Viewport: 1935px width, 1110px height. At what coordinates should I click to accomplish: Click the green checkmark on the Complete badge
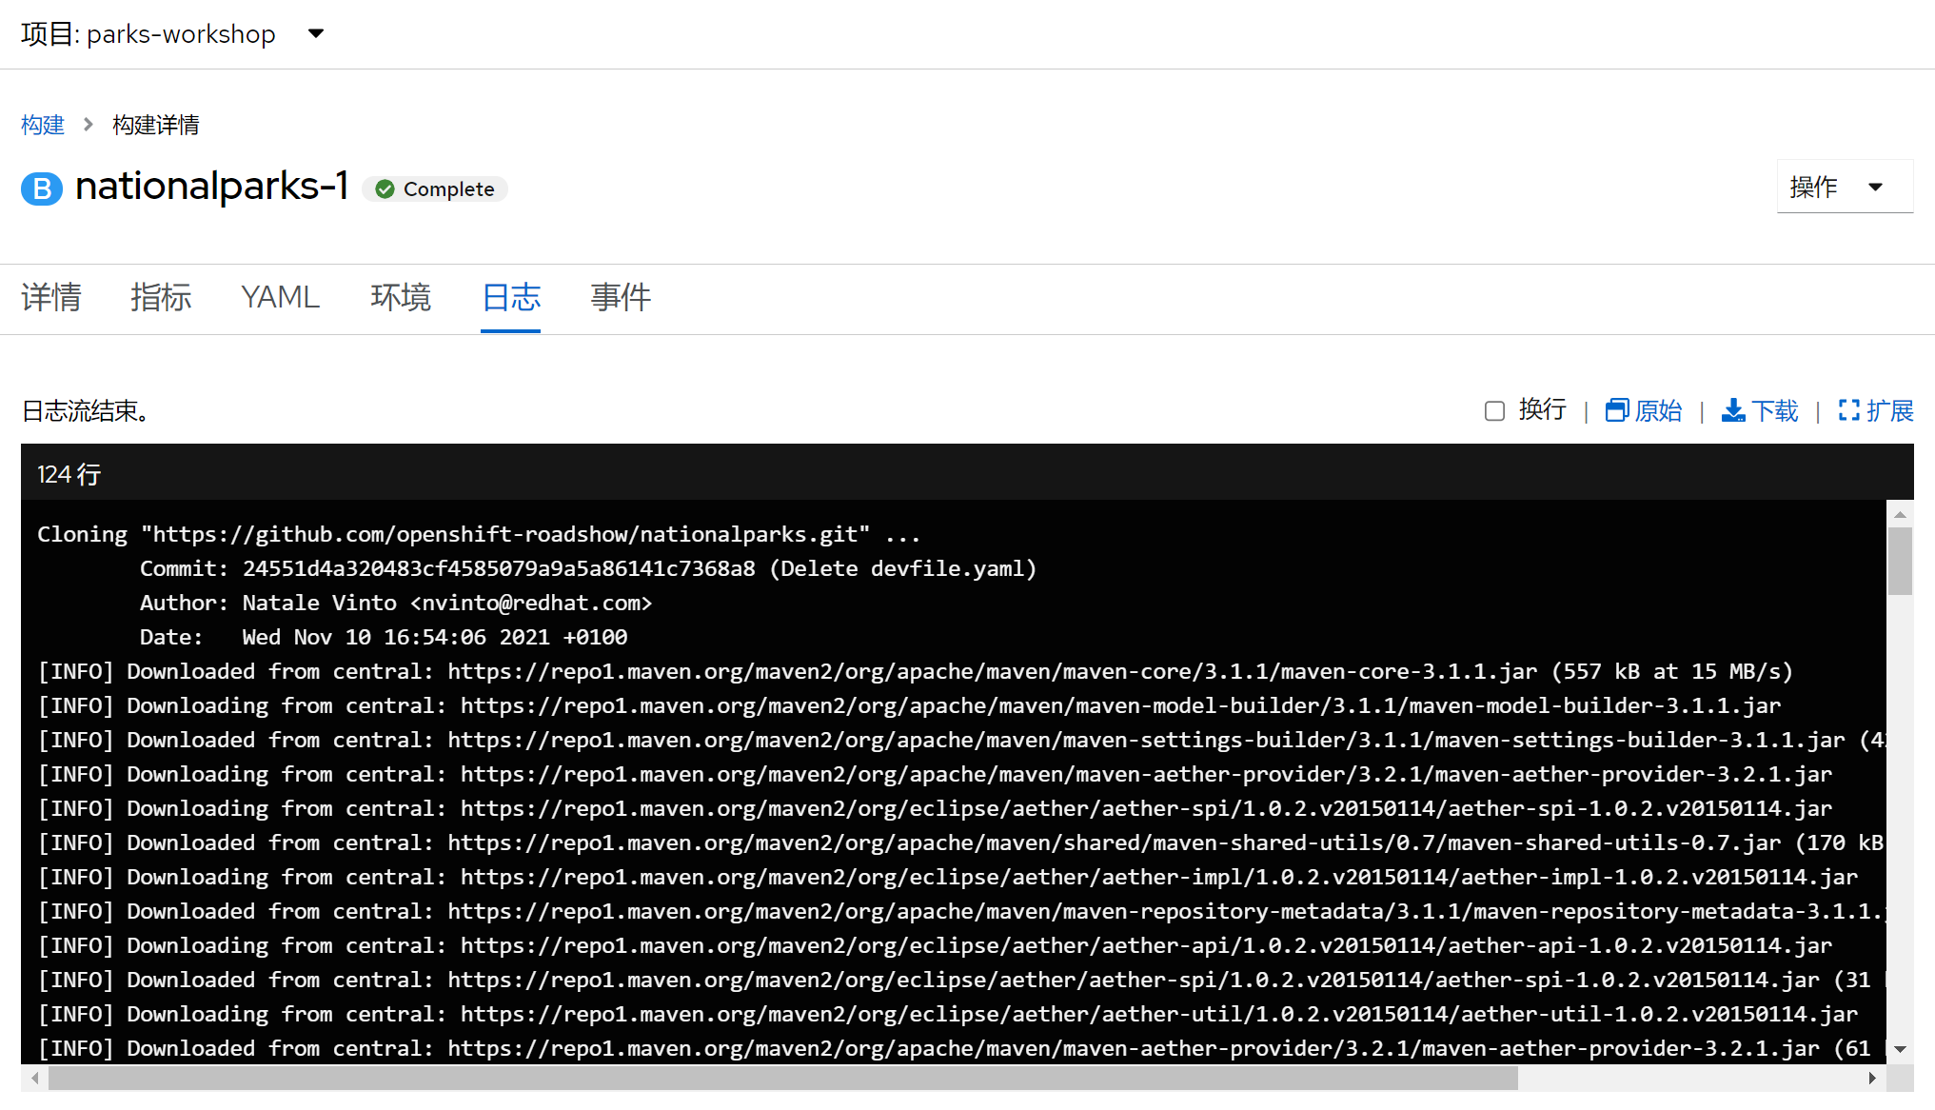point(385,188)
